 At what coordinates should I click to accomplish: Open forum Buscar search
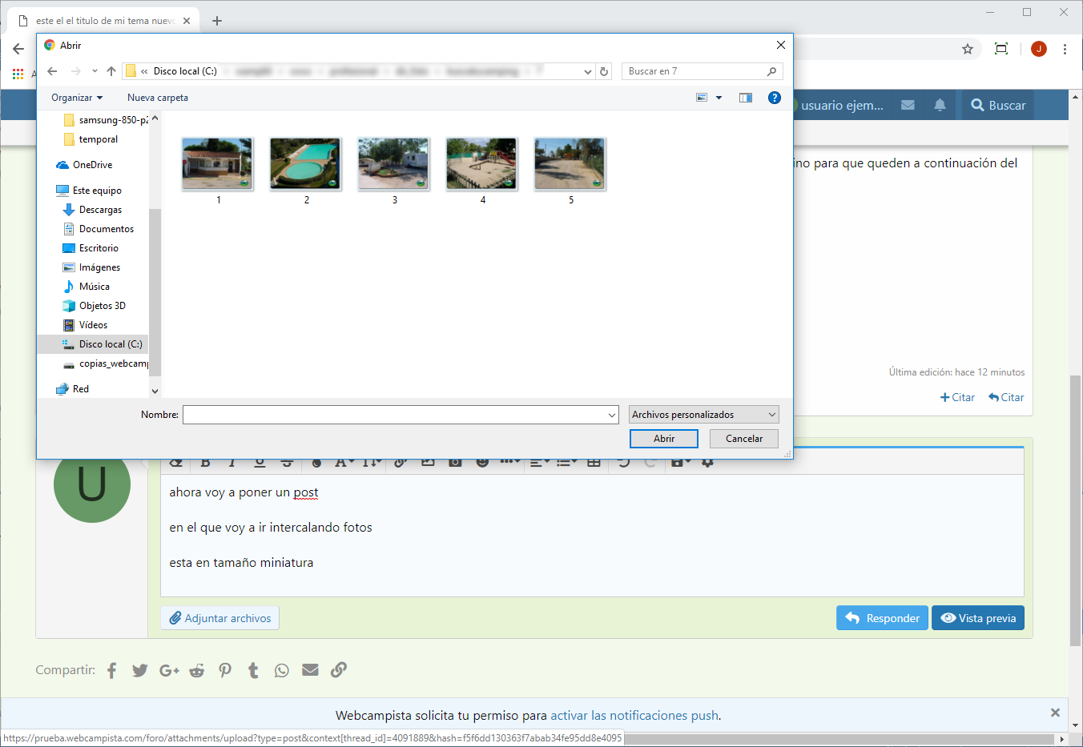(998, 105)
